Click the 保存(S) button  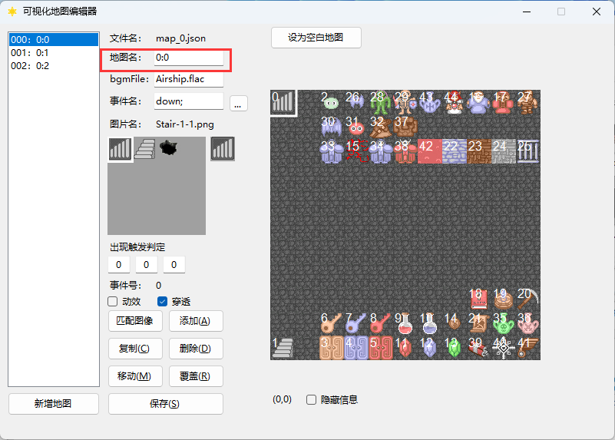pos(166,404)
